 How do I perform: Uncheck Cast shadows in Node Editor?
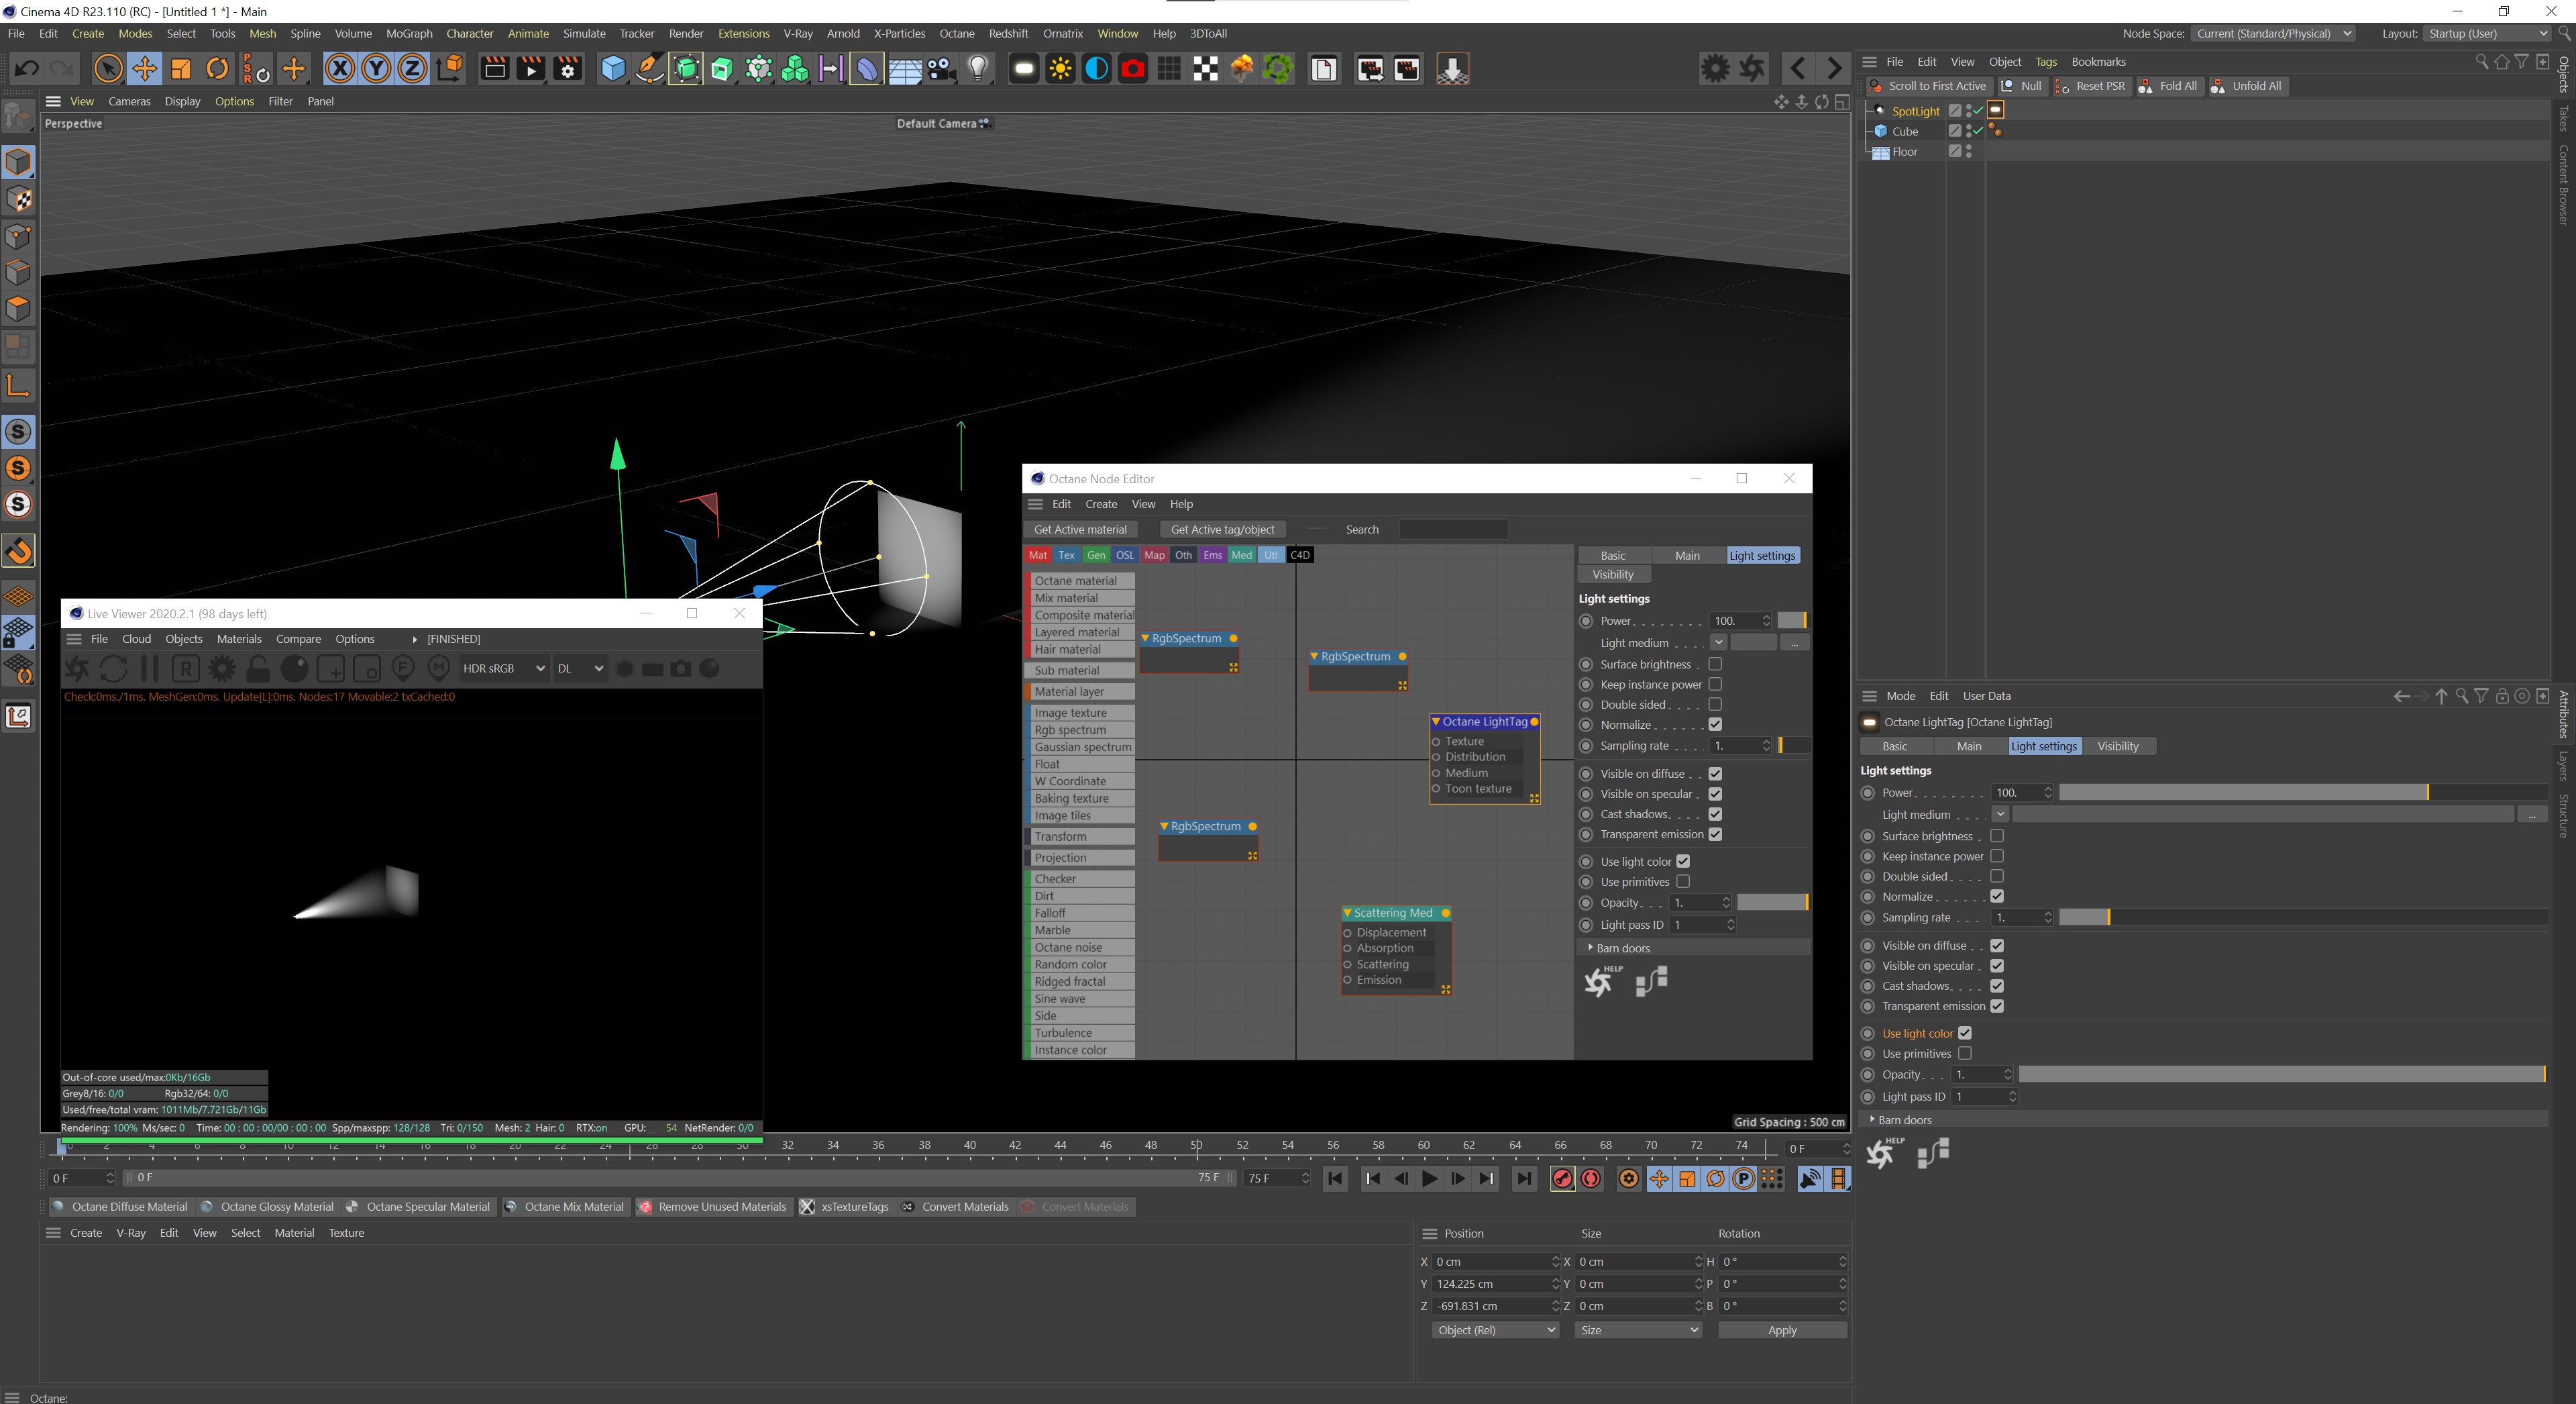pos(1715,813)
